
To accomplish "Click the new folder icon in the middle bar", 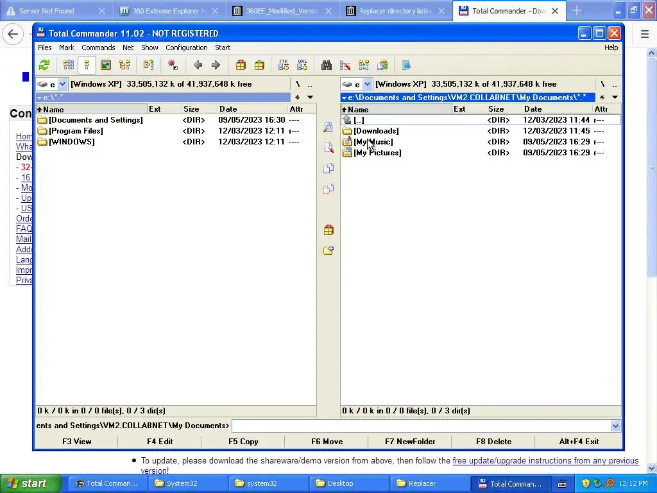I will click(328, 250).
